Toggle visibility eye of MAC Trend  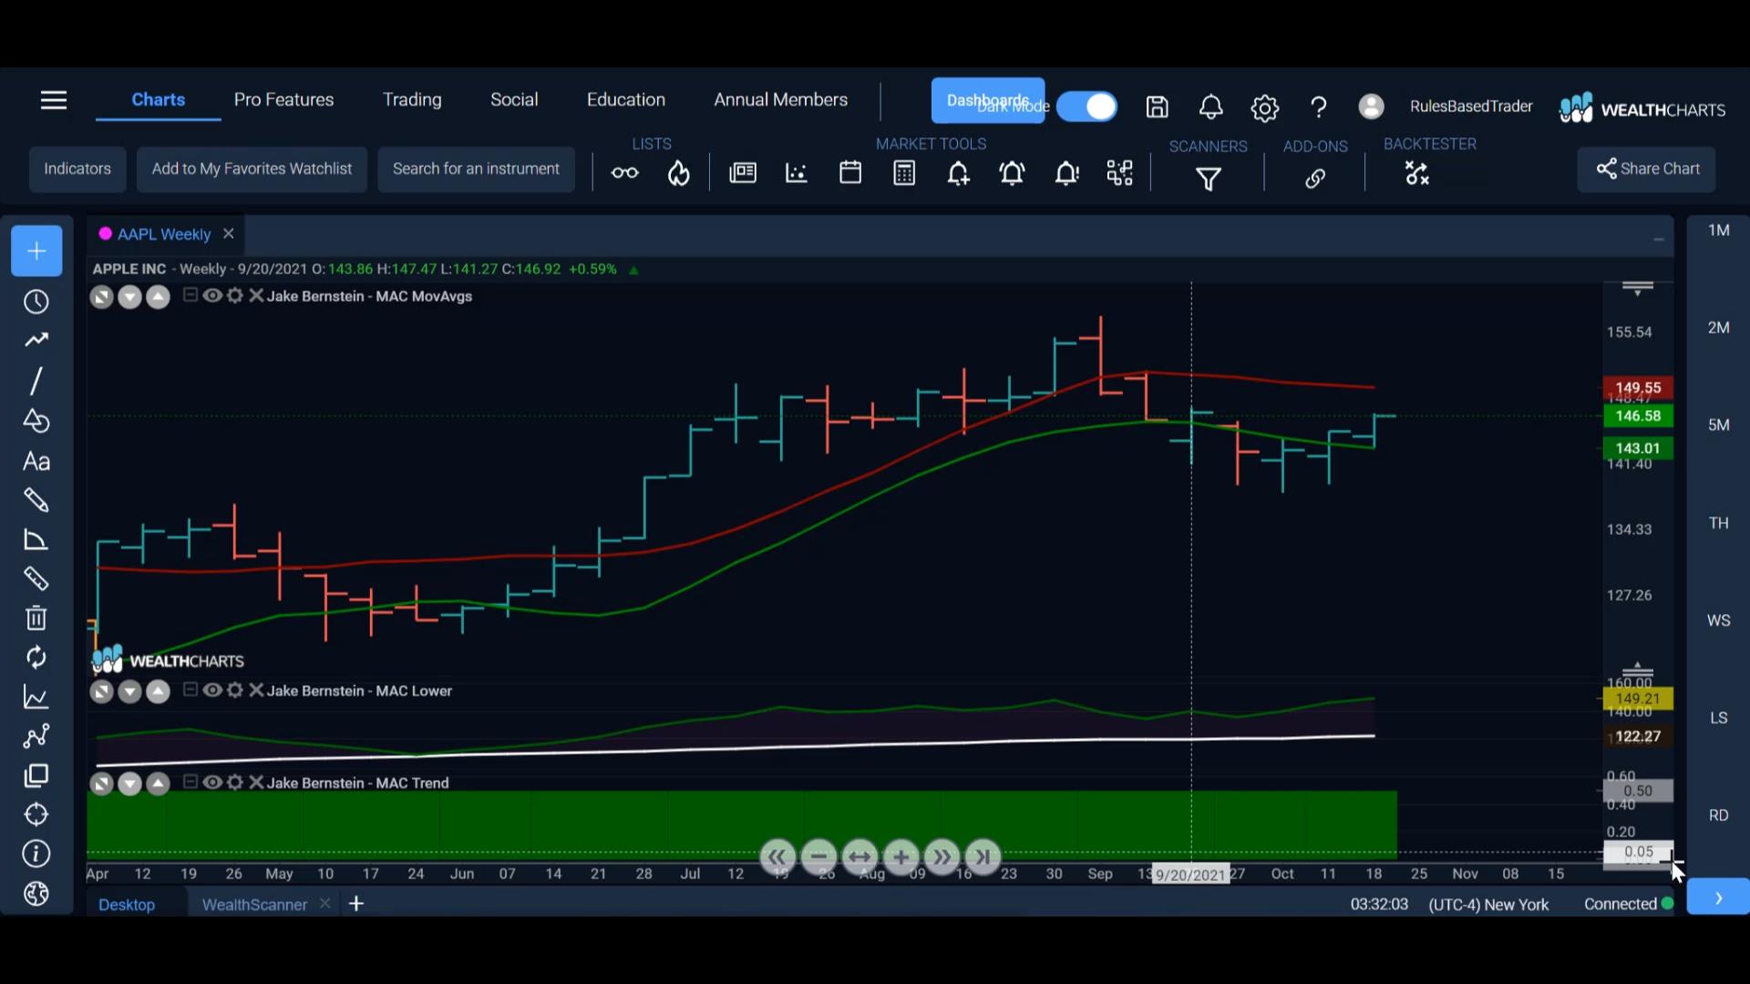212,782
